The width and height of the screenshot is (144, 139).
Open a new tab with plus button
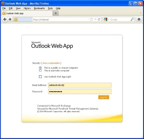click(56, 13)
